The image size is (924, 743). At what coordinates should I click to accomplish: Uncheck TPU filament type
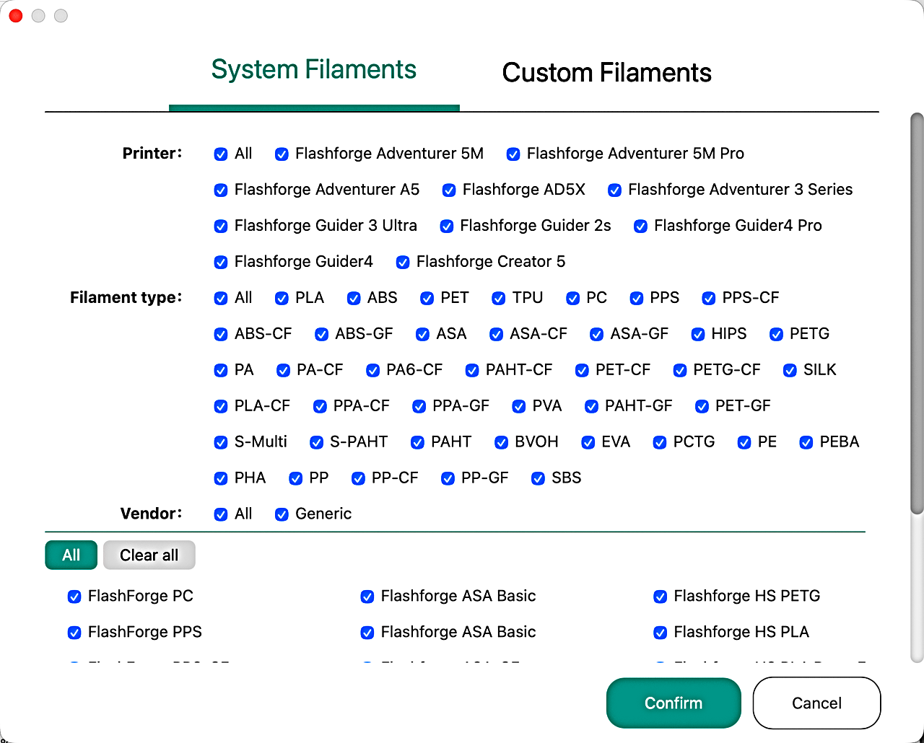click(x=499, y=298)
